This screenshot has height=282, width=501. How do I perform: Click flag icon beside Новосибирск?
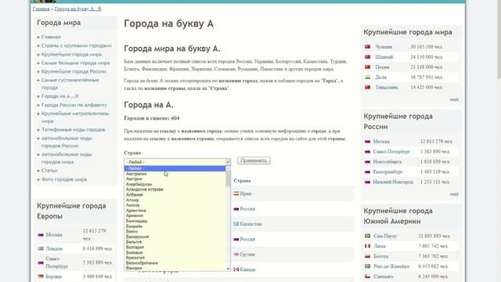point(367,162)
